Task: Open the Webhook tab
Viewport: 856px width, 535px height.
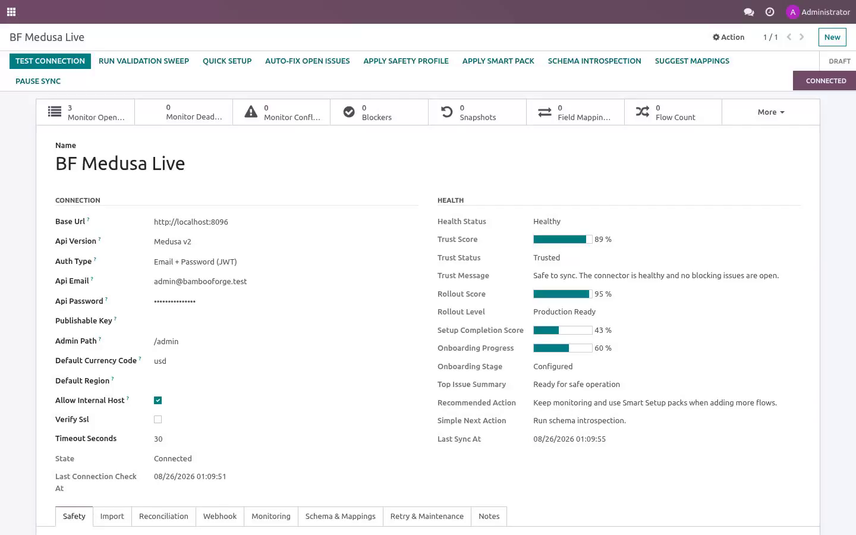Action: (220, 516)
